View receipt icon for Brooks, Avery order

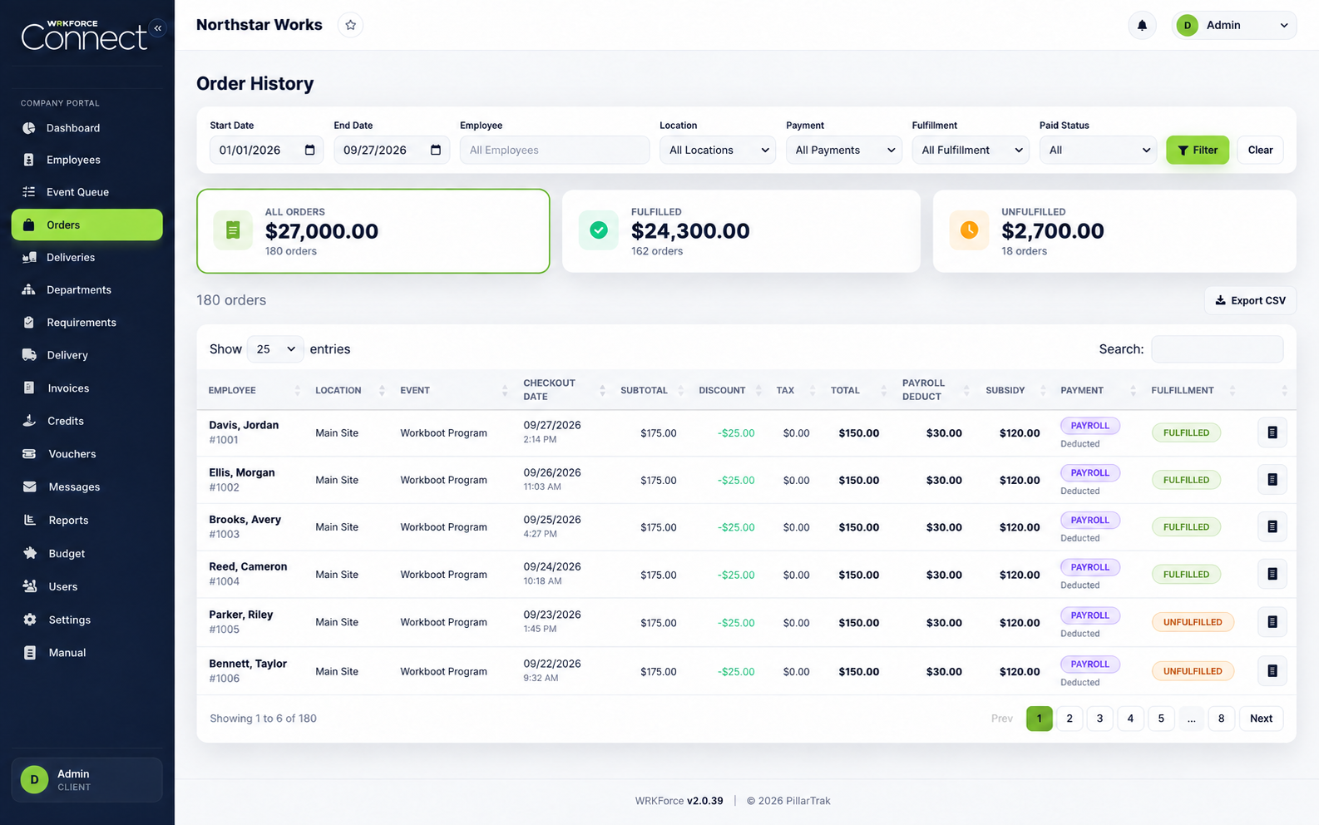tap(1272, 526)
